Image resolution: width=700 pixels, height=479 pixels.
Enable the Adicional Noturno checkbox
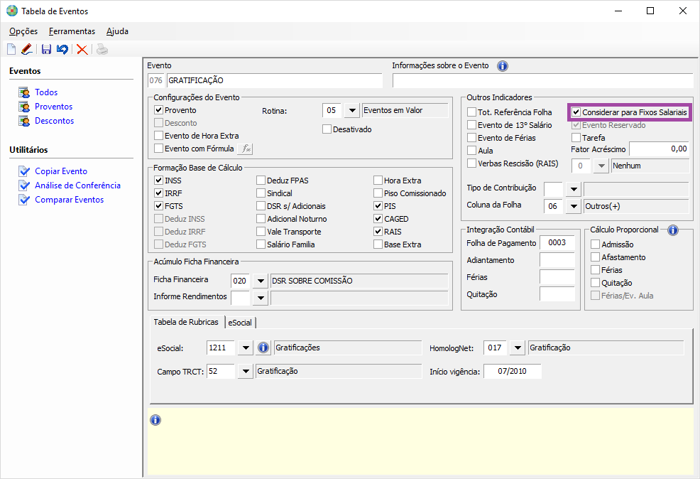coord(261,219)
